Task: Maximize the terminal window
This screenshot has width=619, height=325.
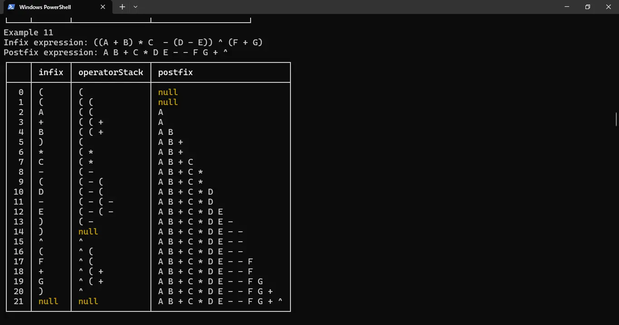Action: coord(587,7)
